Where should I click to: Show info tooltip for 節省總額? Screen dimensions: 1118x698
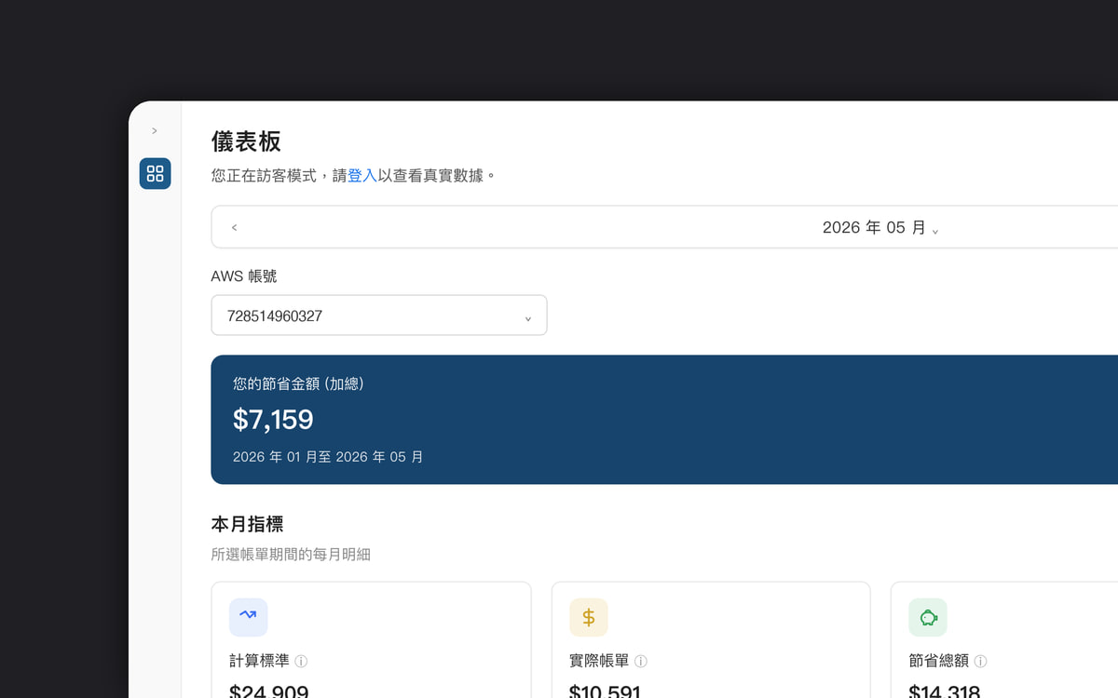(x=981, y=662)
